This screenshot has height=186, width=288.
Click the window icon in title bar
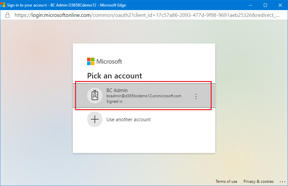click(x=3, y=5)
